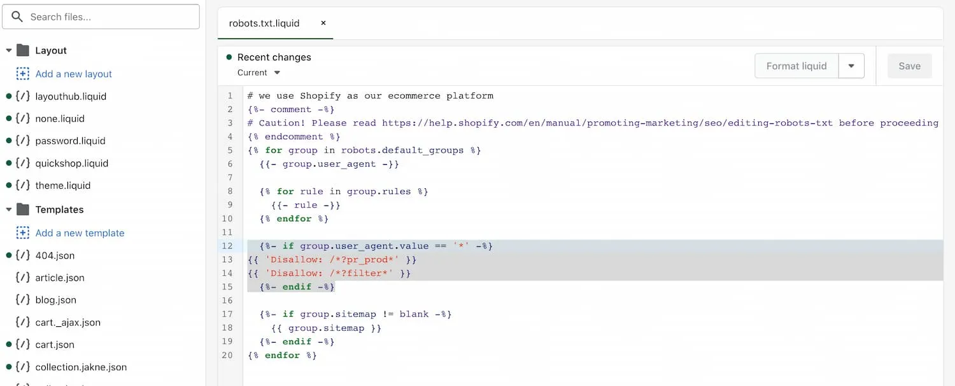Click the Add a new layout plus icon

23,74
